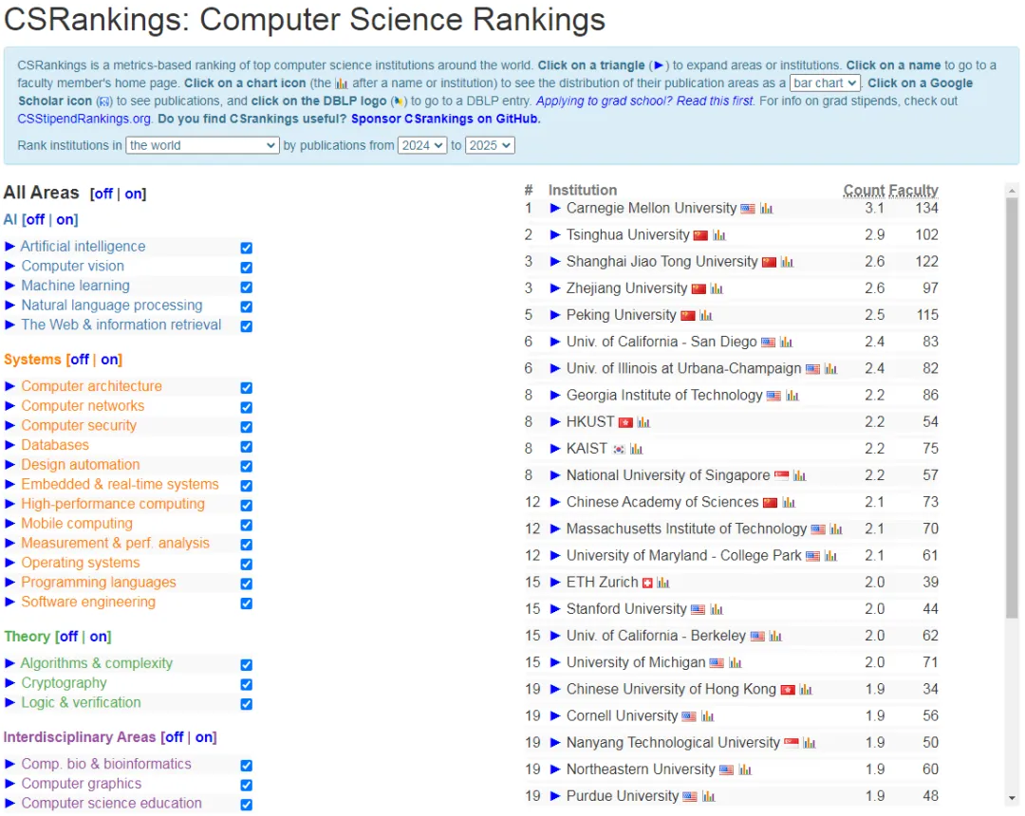Open the end year dropdown showing 2025
The width and height of the screenshot is (1025, 816).
(x=490, y=145)
